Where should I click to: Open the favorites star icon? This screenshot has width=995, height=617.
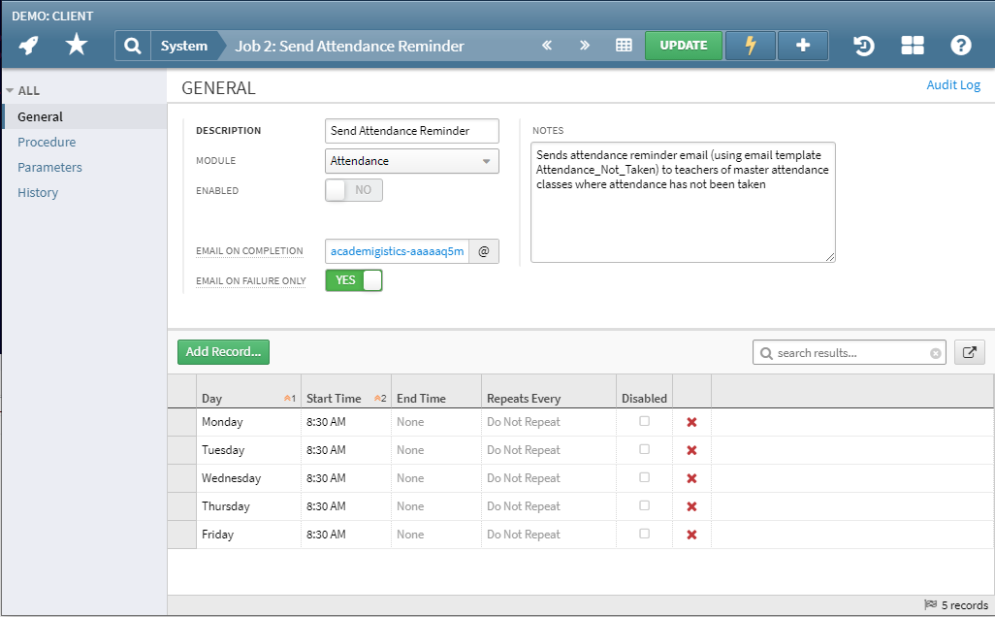point(76,45)
